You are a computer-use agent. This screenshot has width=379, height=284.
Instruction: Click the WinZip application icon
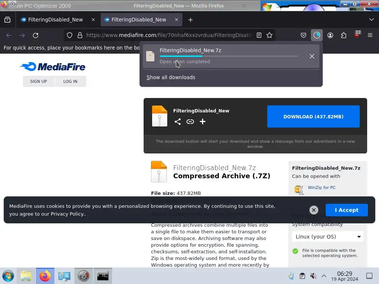click(x=299, y=190)
